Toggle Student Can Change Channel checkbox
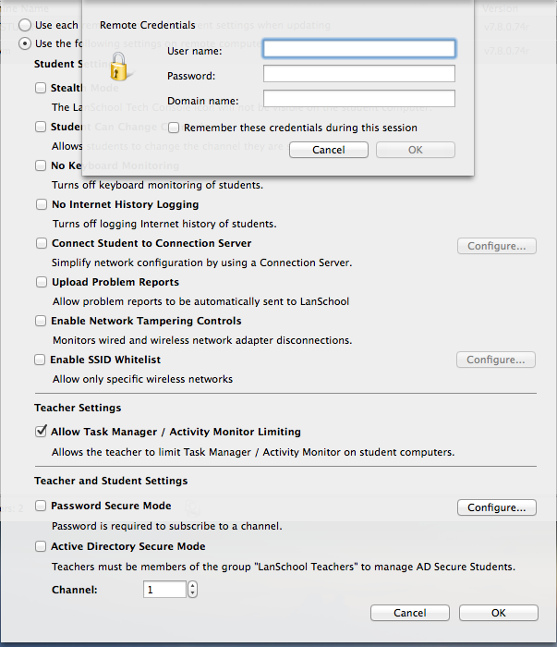This screenshot has width=557, height=647. click(41, 127)
